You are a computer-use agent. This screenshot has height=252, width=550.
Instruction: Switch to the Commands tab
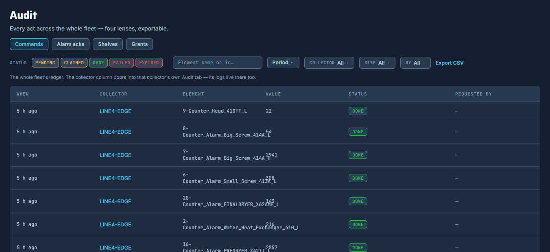coord(29,44)
